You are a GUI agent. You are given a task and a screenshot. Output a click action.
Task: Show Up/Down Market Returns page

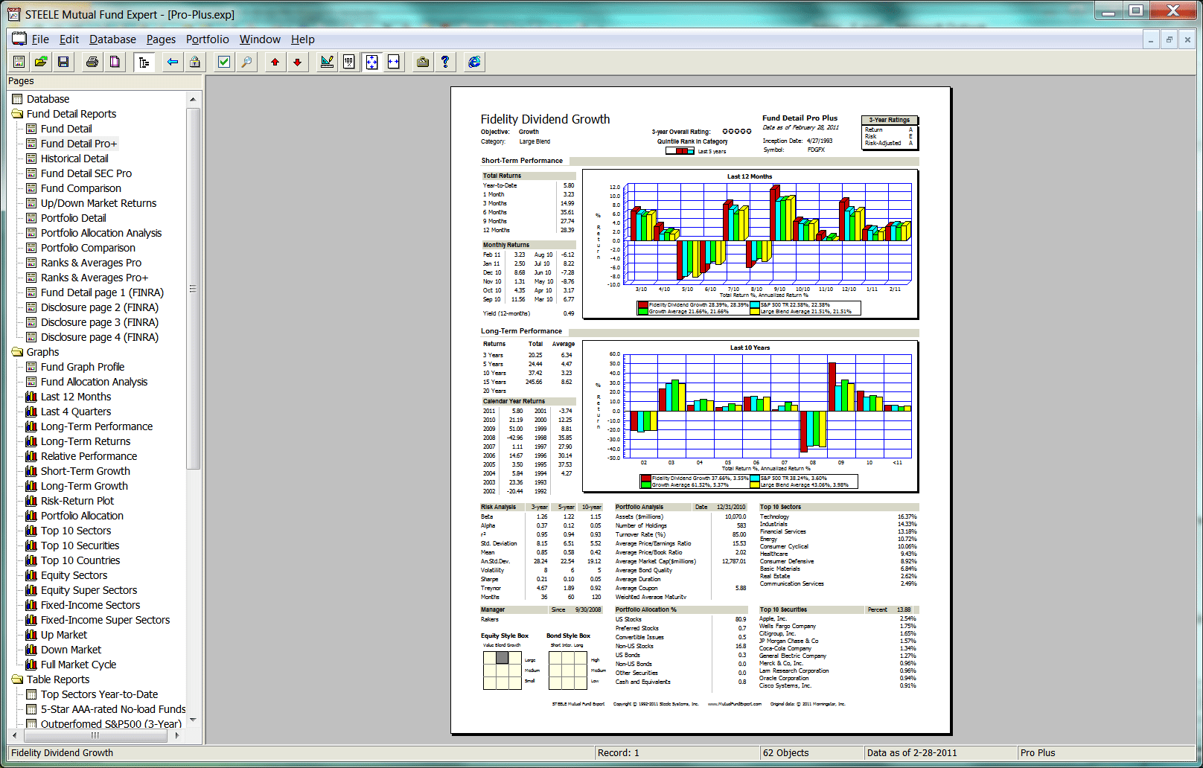tap(98, 203)
